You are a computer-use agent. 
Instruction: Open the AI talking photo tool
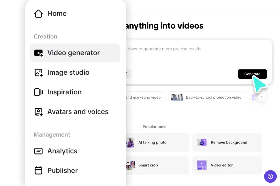[x=157, y=142]
